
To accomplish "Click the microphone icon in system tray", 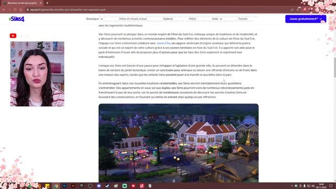I will pyautogui.click(x=304, y=186).
